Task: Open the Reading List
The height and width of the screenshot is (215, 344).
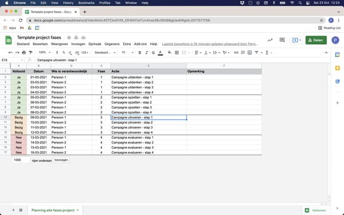Action: 329,28
